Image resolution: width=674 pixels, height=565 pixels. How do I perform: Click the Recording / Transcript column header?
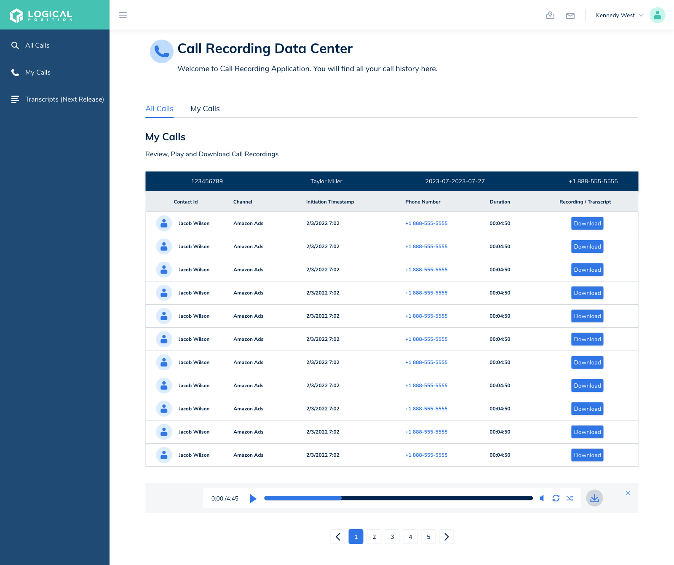[x=585, y=202]
